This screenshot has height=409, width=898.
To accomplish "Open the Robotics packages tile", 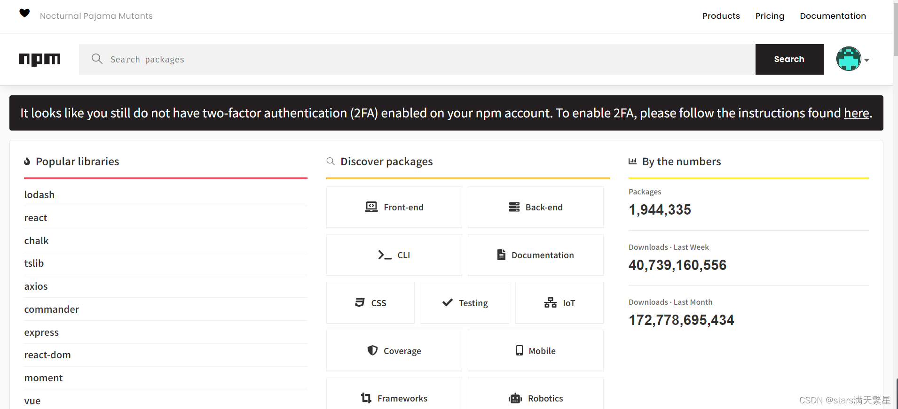I will click(536, 398).
